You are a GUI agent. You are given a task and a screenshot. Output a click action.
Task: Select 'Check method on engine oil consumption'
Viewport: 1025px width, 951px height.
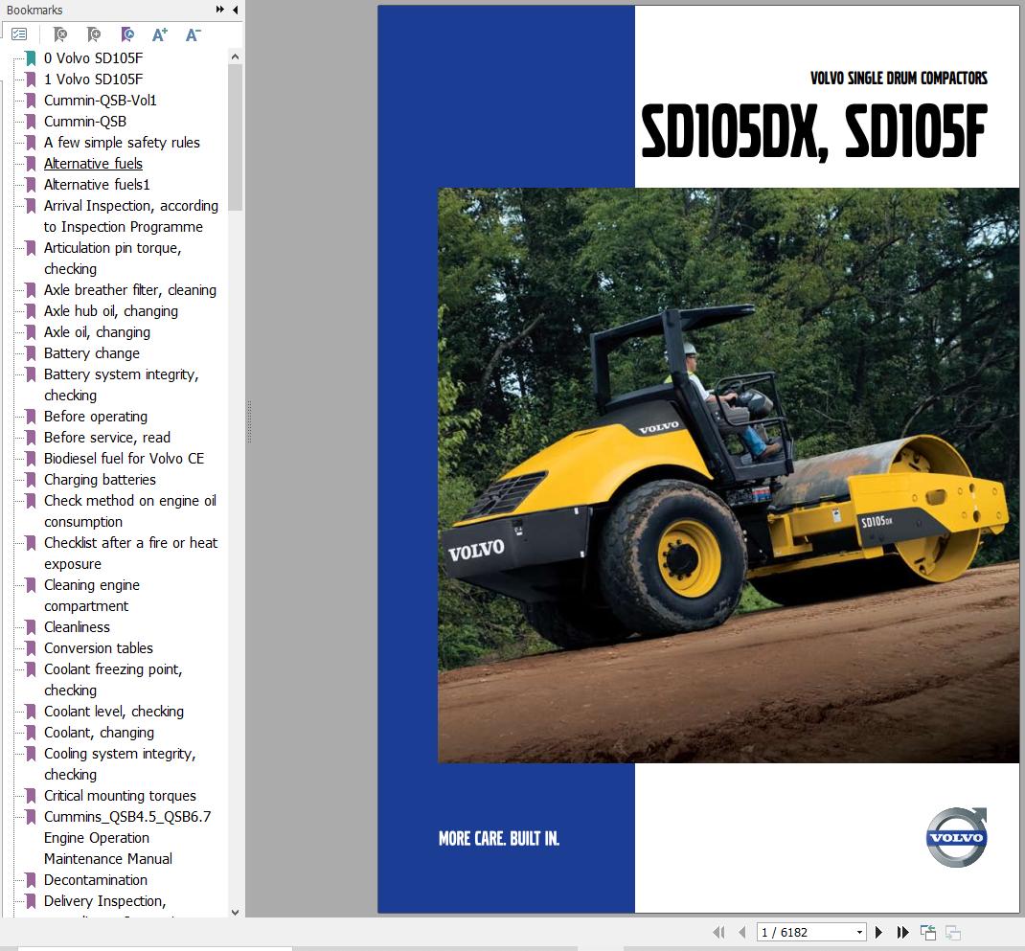pos(129,511)
